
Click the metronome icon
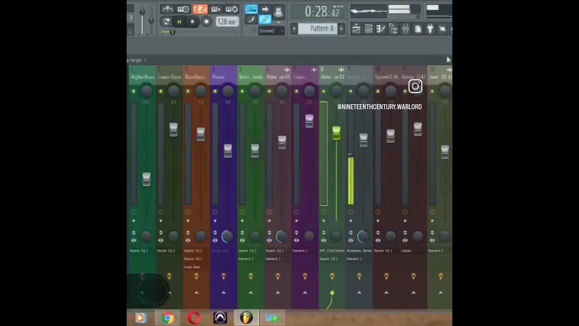167,9
